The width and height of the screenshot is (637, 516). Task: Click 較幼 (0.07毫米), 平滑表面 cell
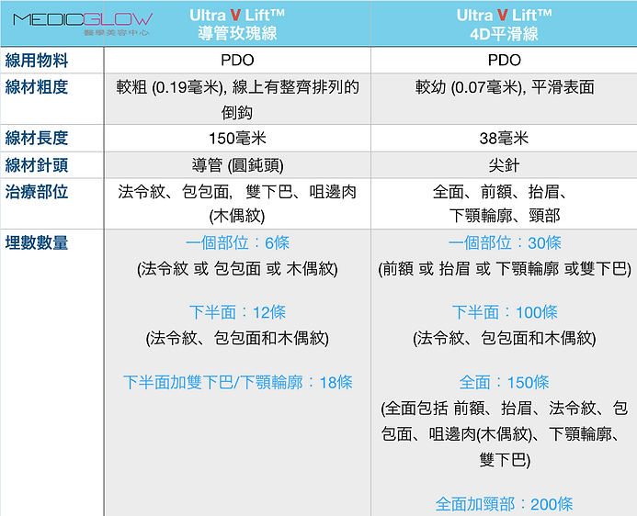point(505,87)
